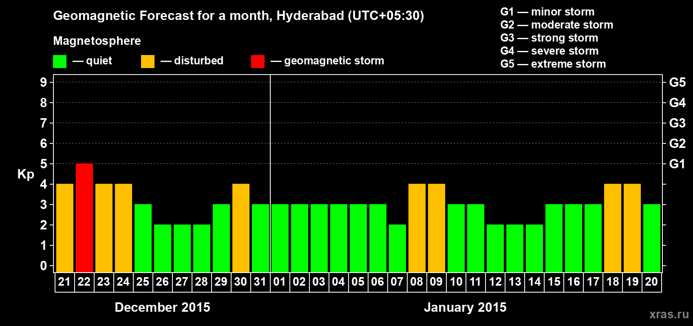Select the orange bar for December 24
693x326 pixels.
click(124, 228)
